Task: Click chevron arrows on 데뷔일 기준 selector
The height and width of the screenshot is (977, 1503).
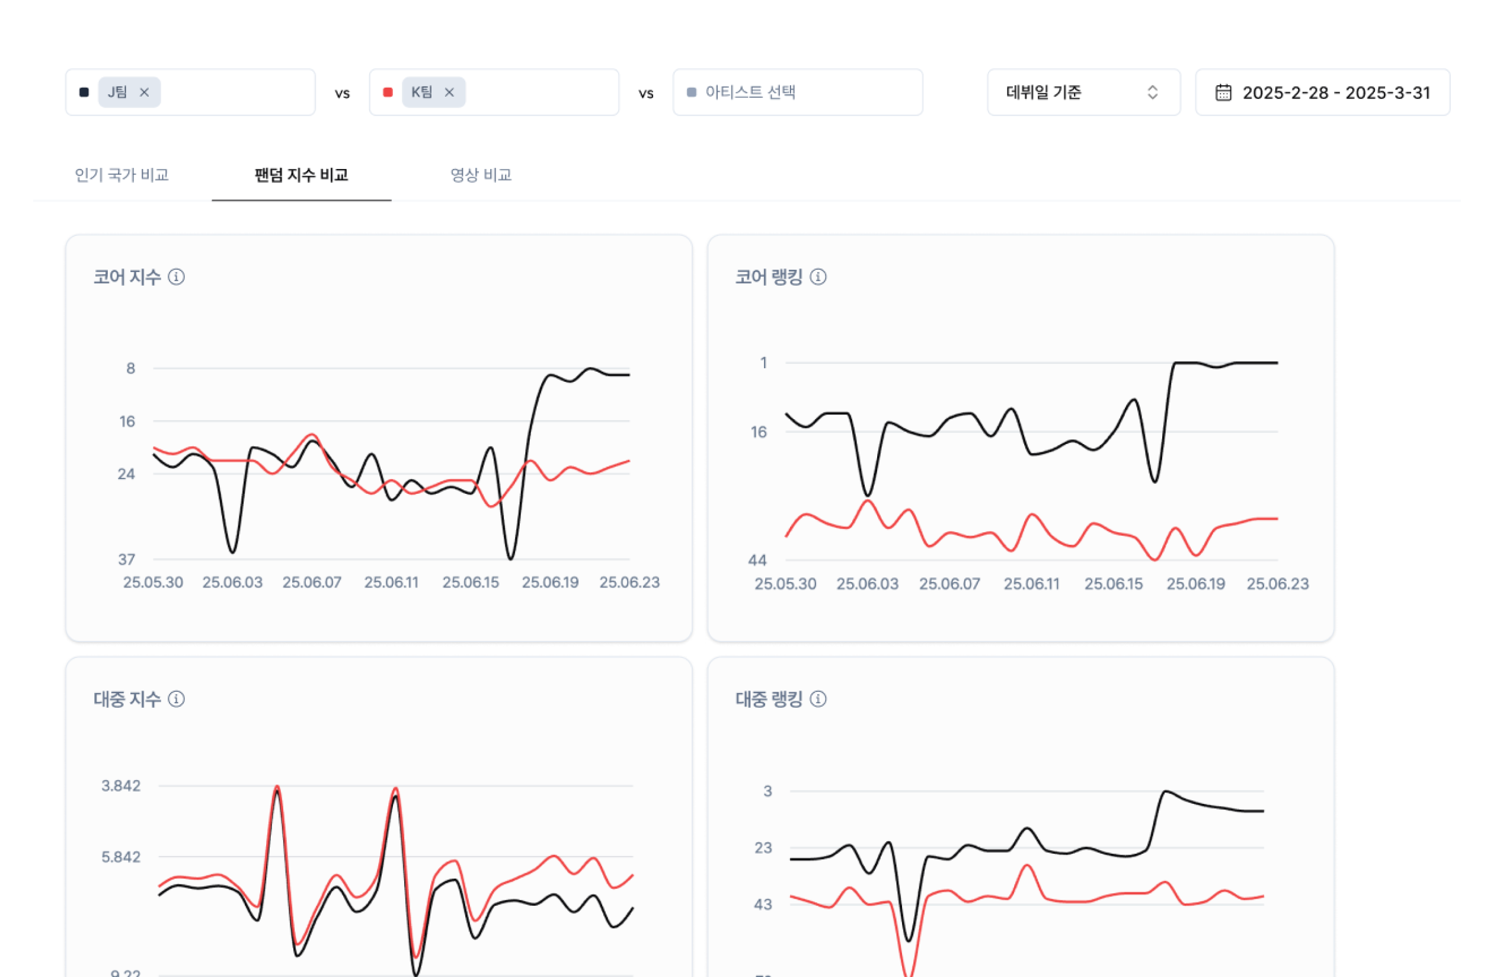Action: [1152, 92]
